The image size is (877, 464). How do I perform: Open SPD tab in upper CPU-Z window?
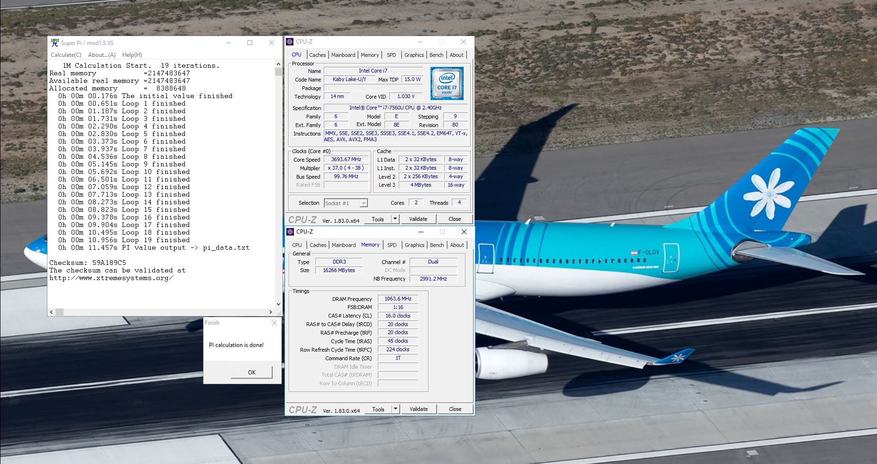click(391, 55)
